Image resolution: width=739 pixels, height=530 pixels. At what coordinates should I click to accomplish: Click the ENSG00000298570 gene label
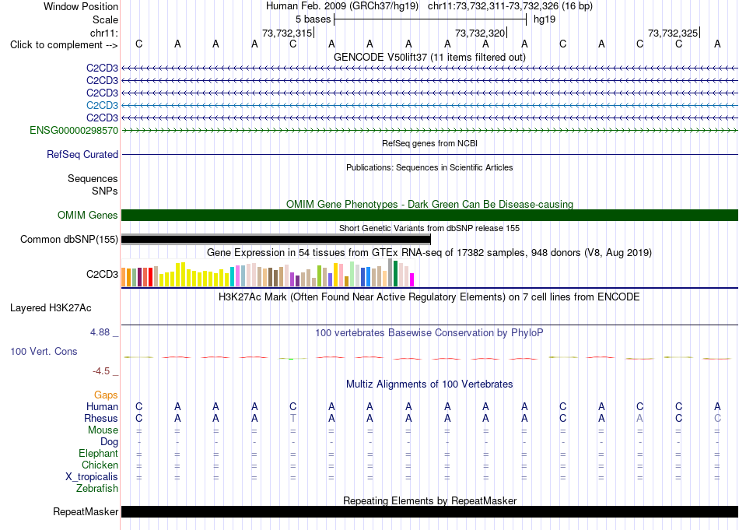pyautogui.click(x=74, y=130)
